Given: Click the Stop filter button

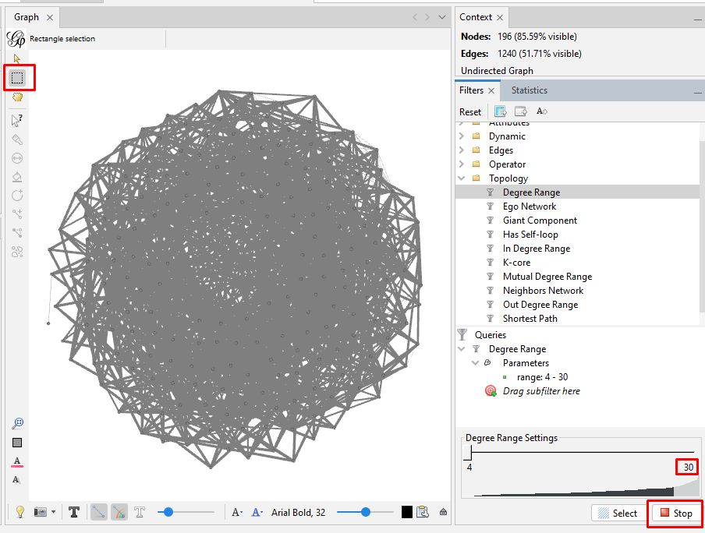Looking at the screenshot, I should click(675, 513).
